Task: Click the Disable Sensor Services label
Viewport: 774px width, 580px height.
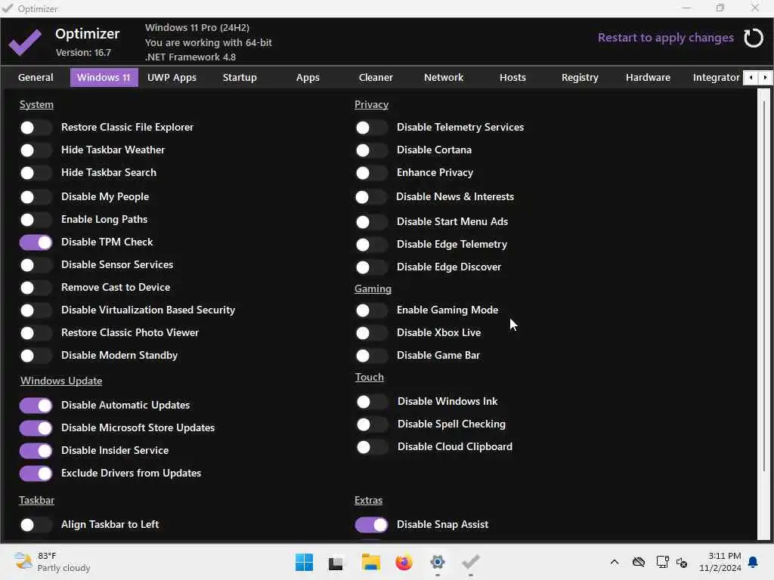Action: point(117,265)
